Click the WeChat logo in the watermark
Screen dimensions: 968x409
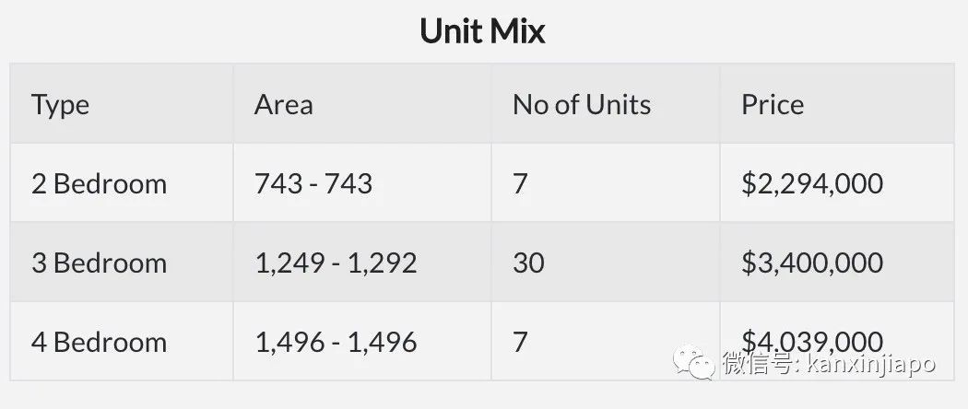click(x=695, y=363)
